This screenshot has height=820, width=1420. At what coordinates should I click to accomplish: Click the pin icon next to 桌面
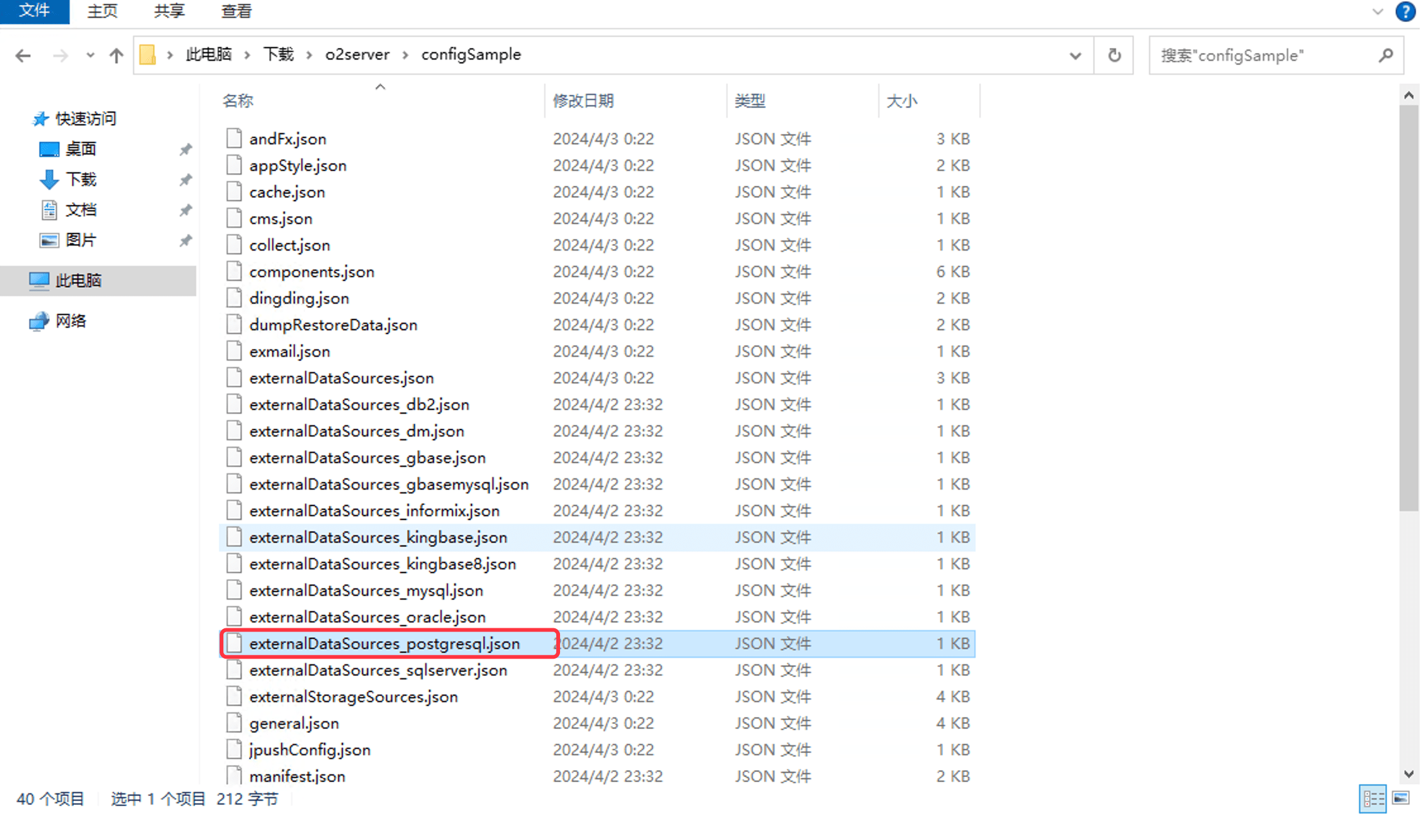tap(185, 149)
